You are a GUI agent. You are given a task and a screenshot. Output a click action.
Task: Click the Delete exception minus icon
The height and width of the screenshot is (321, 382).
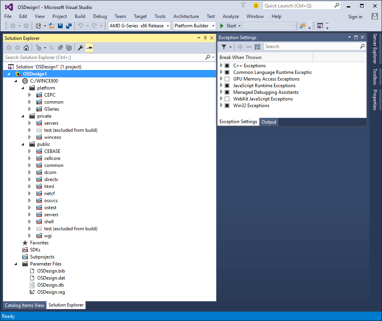tap(249, 47)
